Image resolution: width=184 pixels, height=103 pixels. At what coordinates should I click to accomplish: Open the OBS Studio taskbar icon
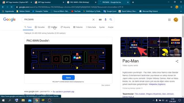49,100
